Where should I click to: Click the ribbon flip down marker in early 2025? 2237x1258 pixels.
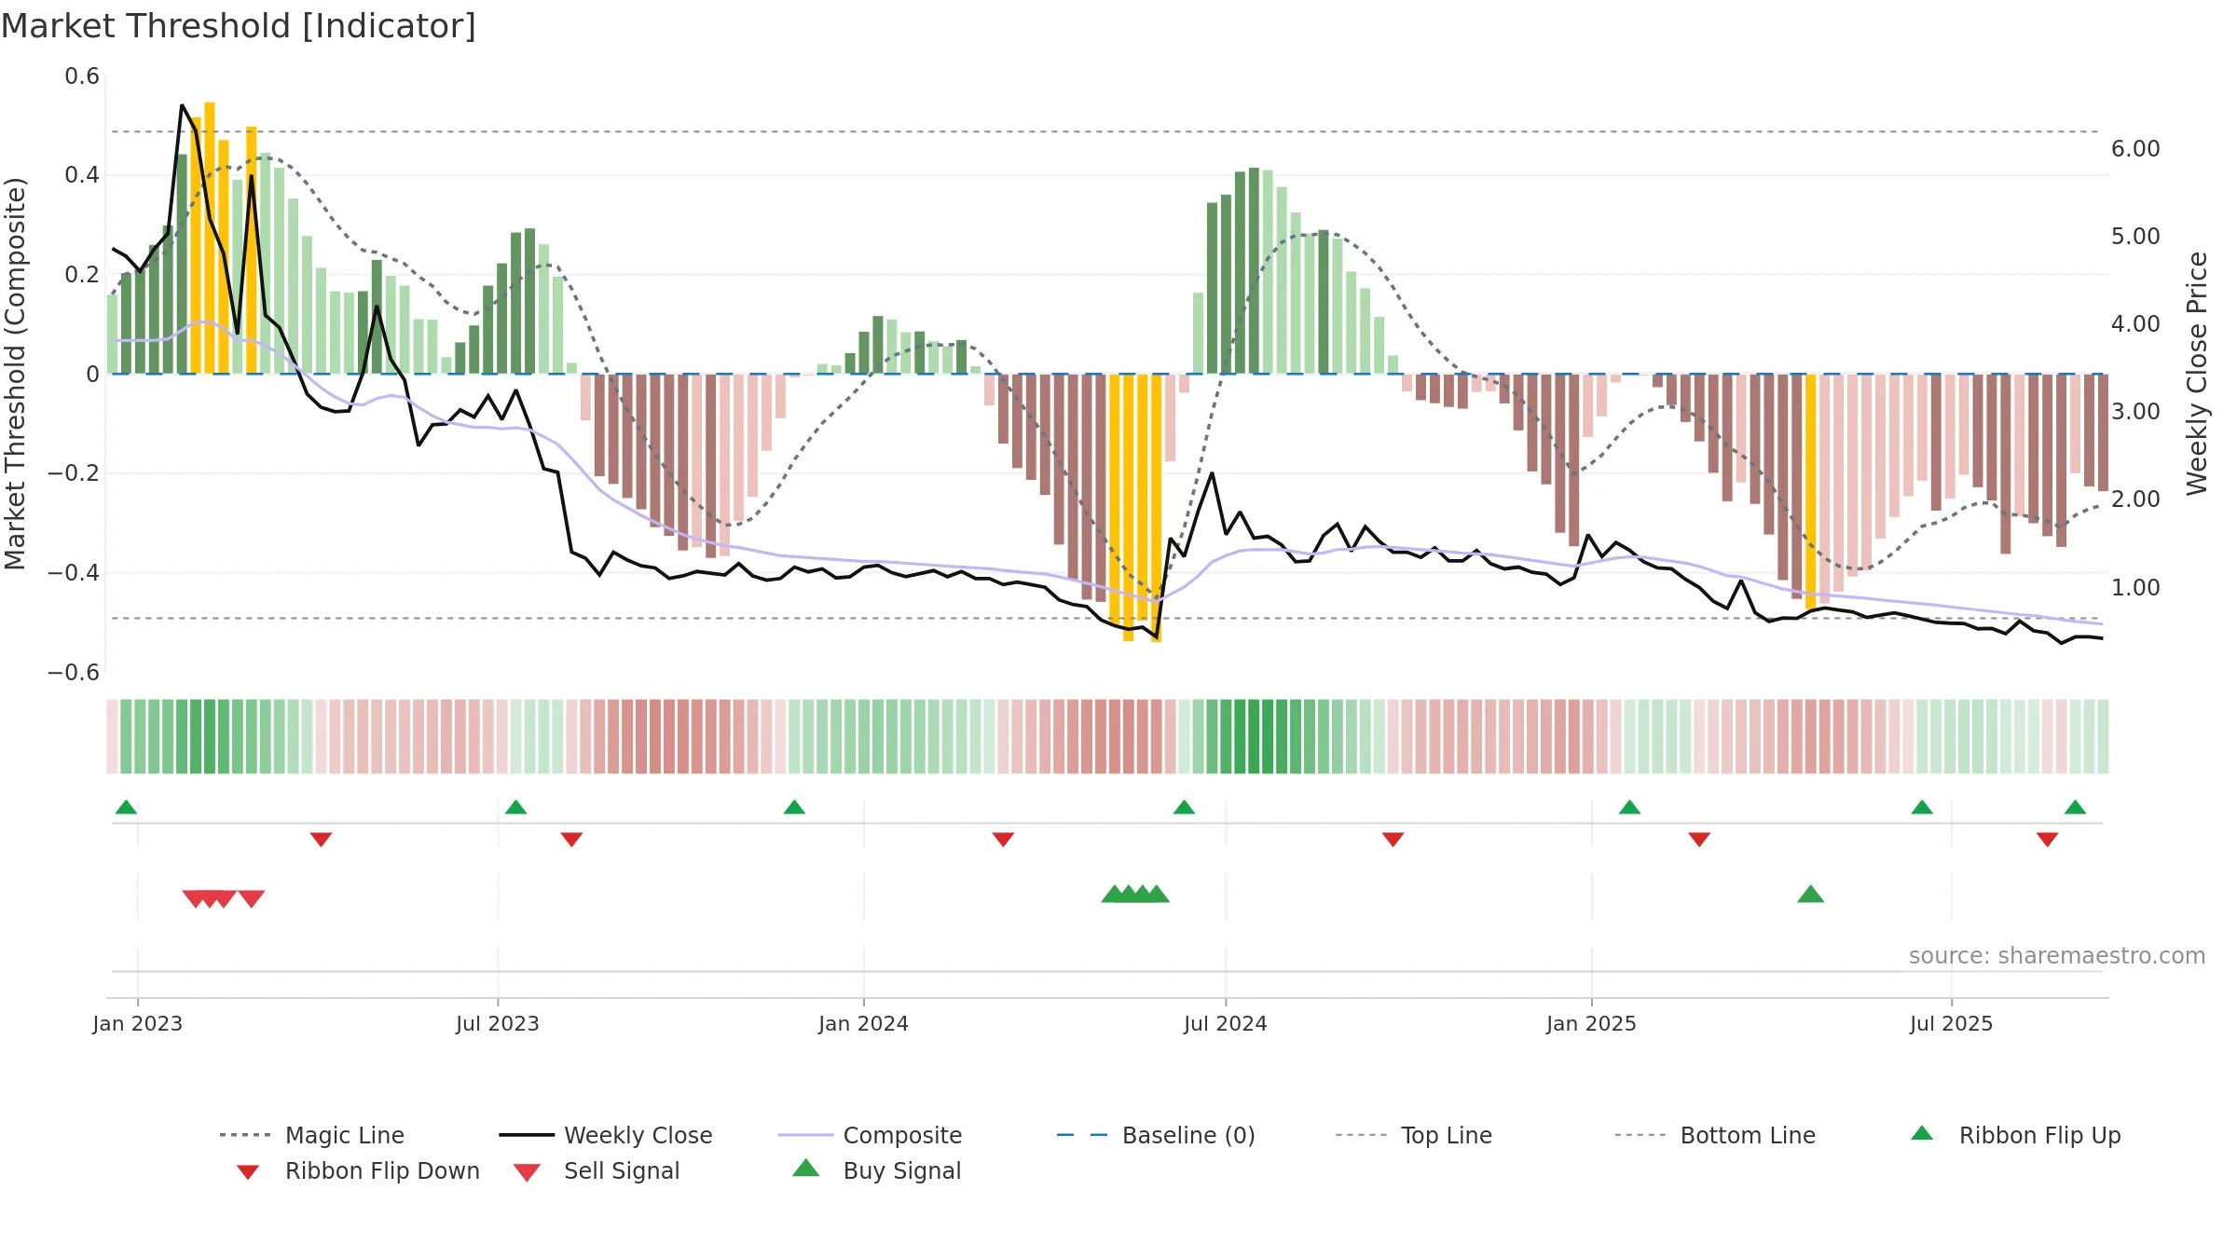[x=1699, y=840]
